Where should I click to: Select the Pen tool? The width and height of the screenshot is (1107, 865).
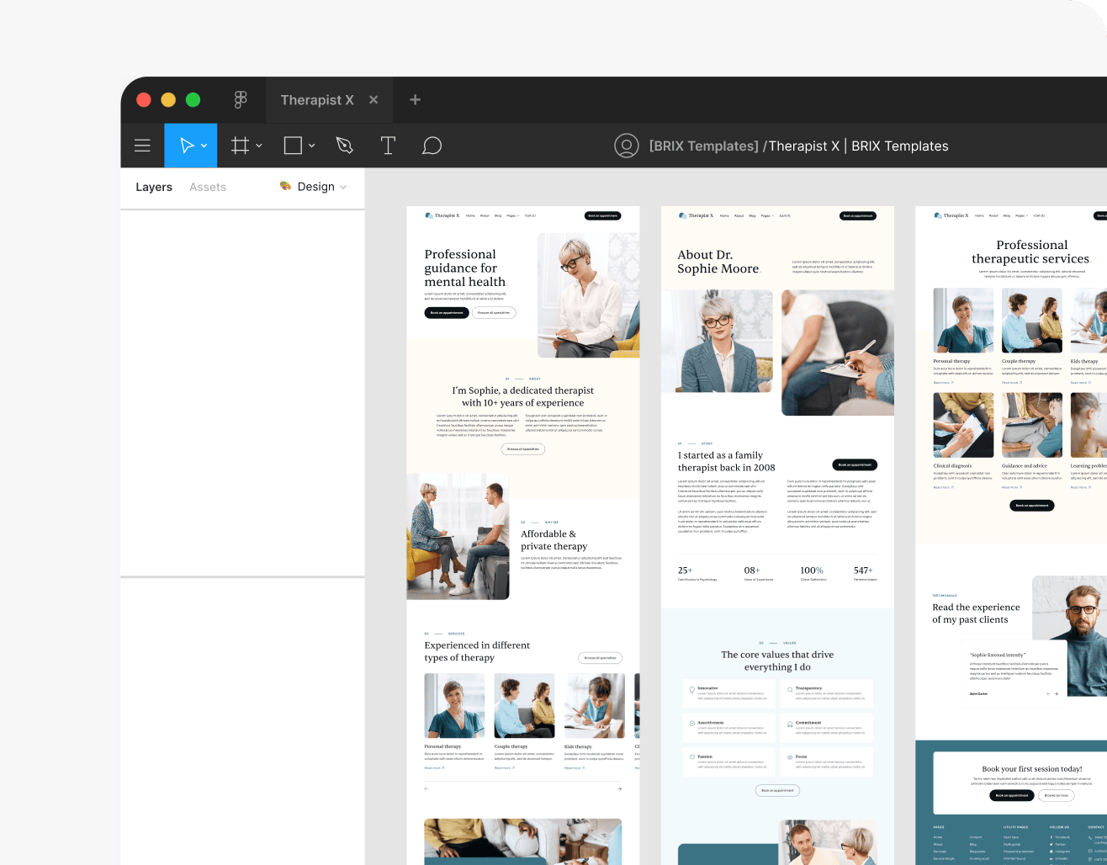(344, 145)
